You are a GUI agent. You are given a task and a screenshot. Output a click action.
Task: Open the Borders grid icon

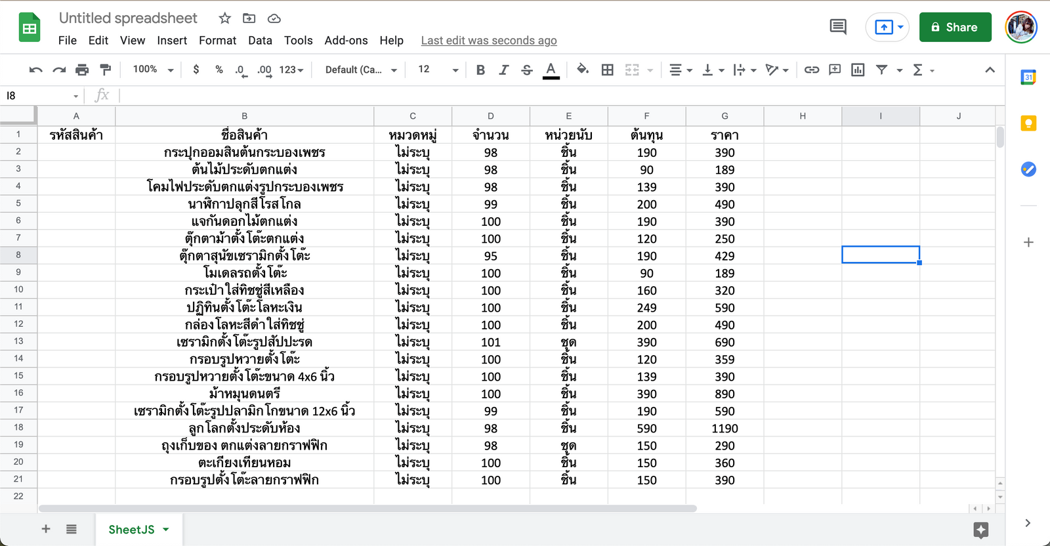tap(608, 70)
